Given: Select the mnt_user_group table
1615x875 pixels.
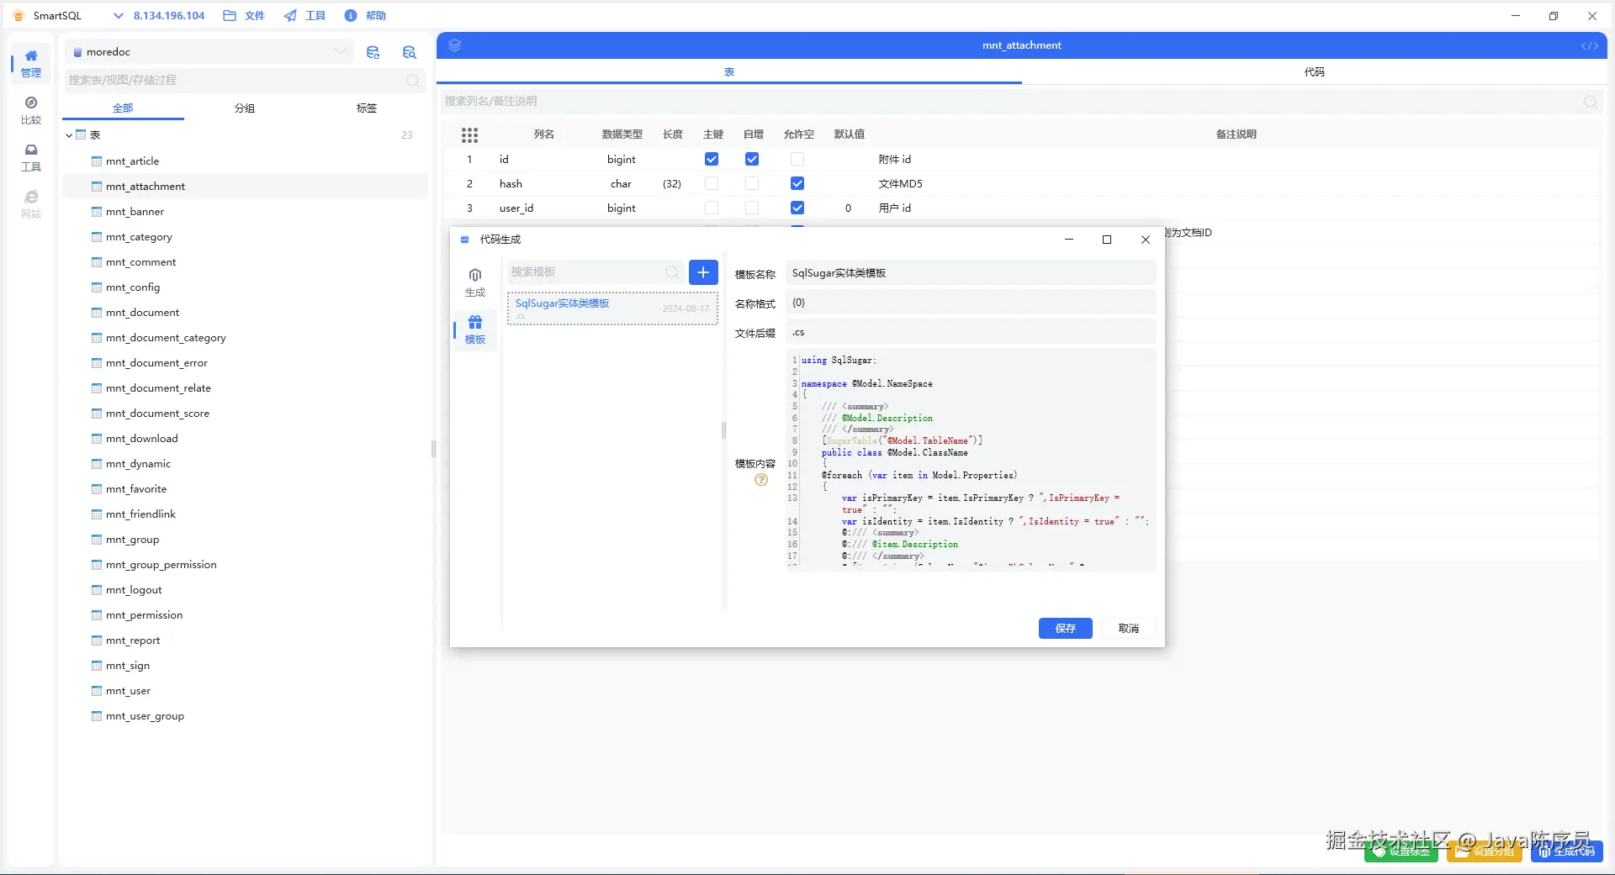Looking at the screenshot, I should (x=145, y=716).
